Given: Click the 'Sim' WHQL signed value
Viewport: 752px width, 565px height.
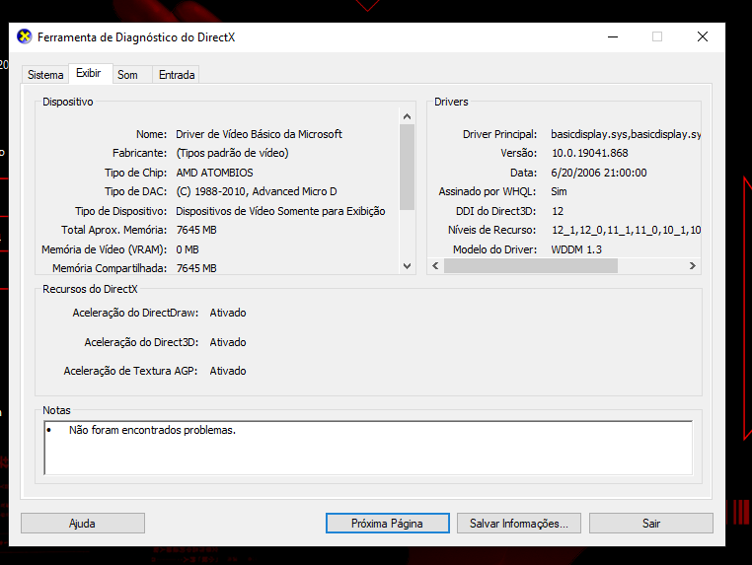Looking at the screenshot, I should coord(559,191).
